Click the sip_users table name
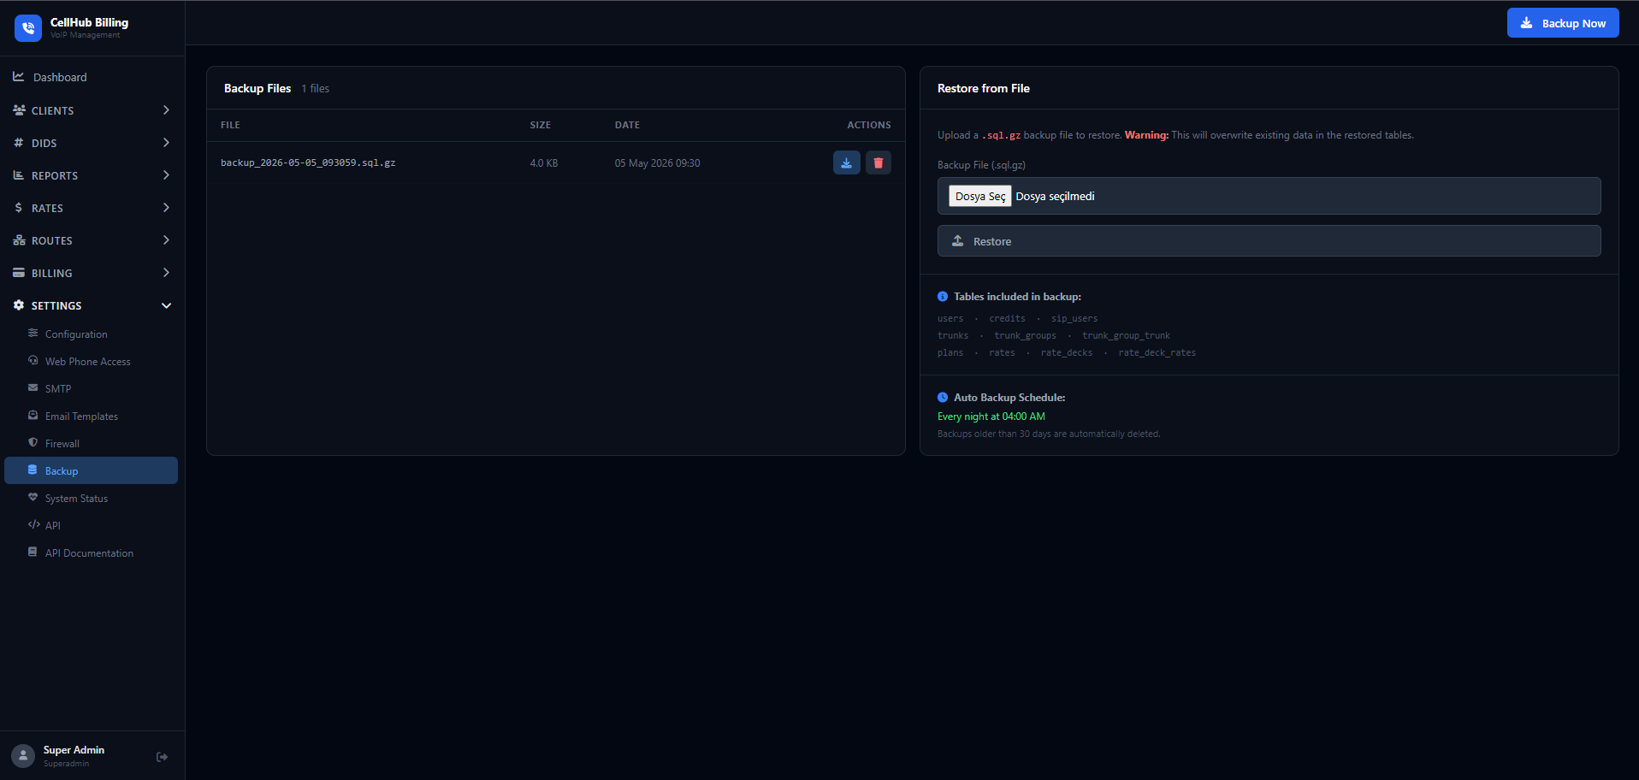This screenshot has width=1639, height=780. tap(1074, 318)
